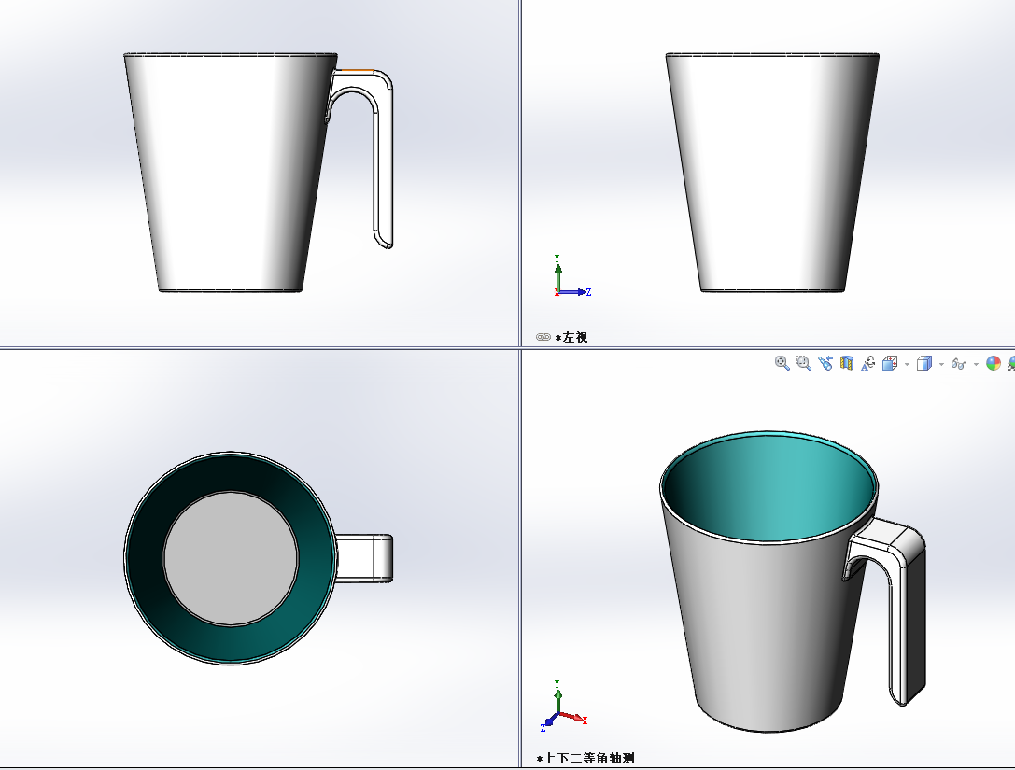
Task: Click the *左视 view label
Action: (x=571, y=337)
